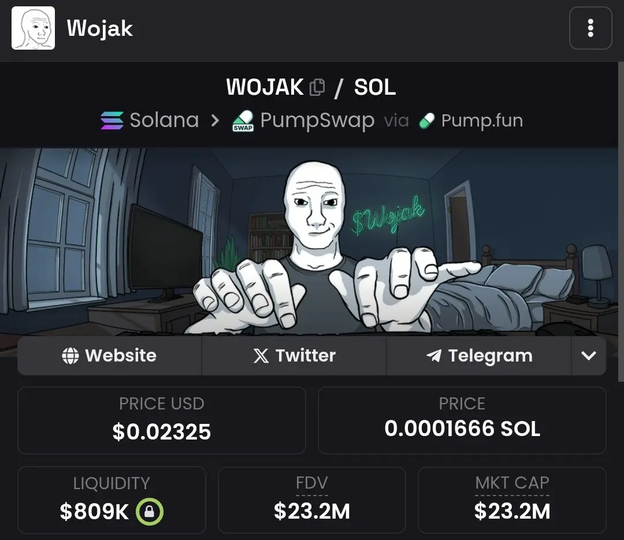
Task: Click the globe icon on Website
Action: tap(70, 356)
